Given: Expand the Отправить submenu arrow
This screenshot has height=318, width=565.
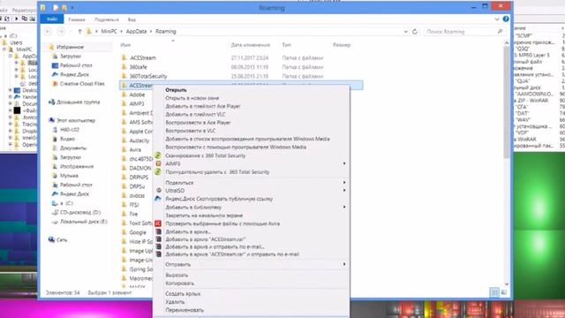Looking at the screenshot, I should [344, 264].
